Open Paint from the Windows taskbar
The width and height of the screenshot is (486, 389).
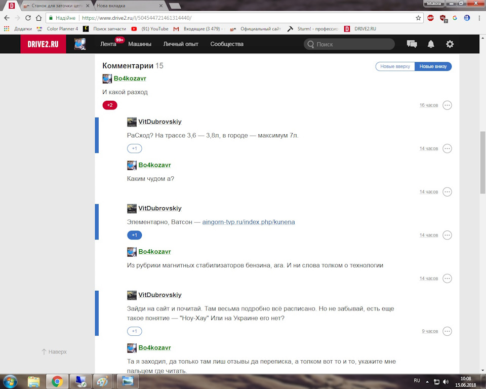click(x=103, y=381)
